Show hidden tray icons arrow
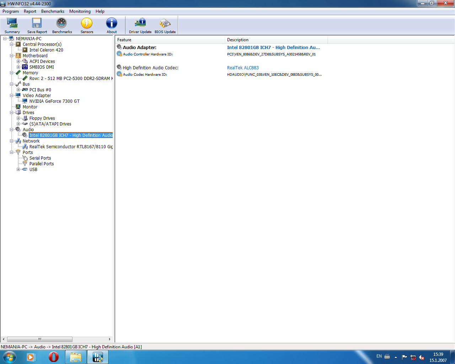 coord(396,357)
